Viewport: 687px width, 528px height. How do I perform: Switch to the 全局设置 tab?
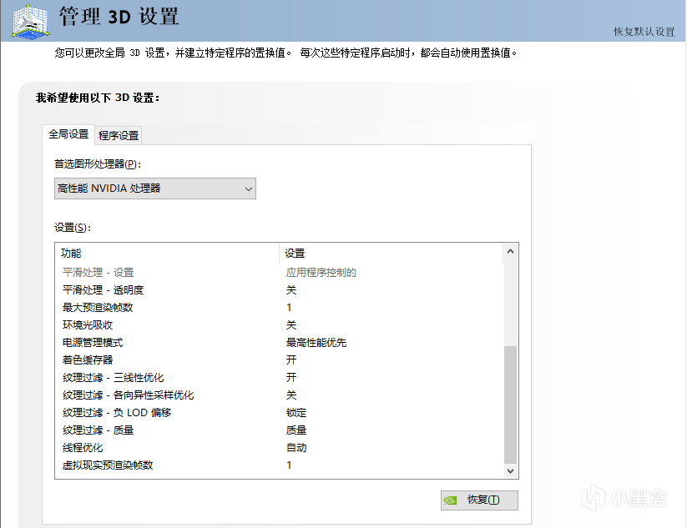68,134
